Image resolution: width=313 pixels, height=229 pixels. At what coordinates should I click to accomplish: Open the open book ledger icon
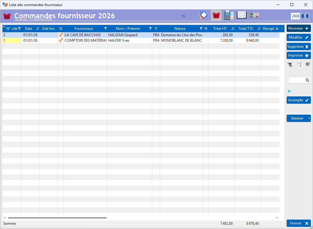click(x=242, y=15)
